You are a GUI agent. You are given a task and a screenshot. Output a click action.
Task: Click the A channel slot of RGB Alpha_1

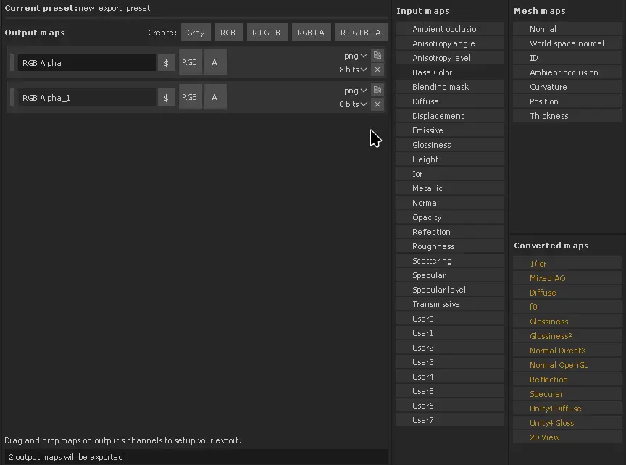pyautogui.click(x=214, y=97)
